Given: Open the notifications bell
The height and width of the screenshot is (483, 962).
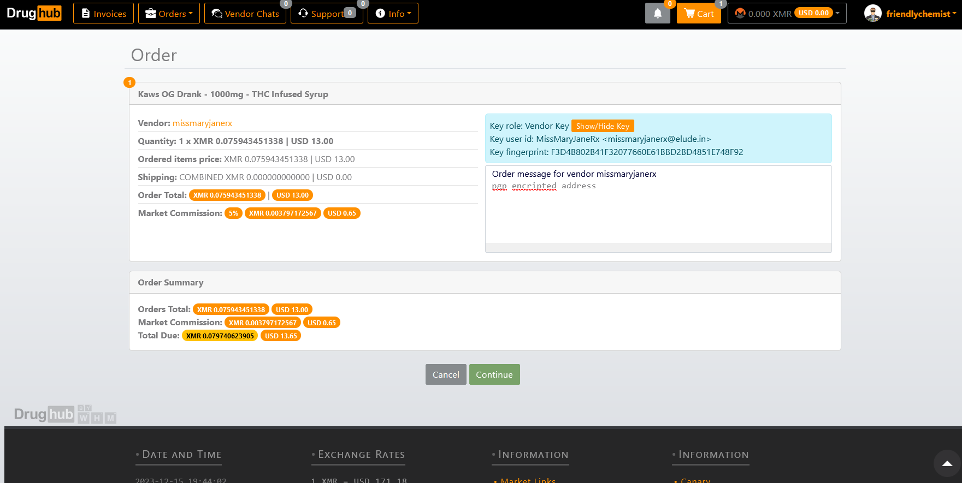Looking at the screenshot, I should pyautogui.click(x=658, y=13).
